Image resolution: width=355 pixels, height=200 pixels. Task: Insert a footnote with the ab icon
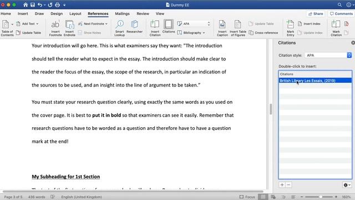(55, 28)
